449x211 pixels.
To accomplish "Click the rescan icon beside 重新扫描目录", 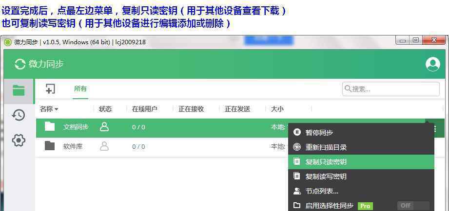I will pyautogui.click(x=297, y=147).
